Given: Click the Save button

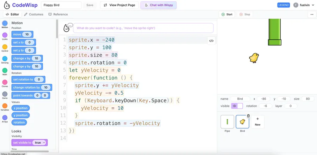Looking at the screenshot, I should coord(90,5).
